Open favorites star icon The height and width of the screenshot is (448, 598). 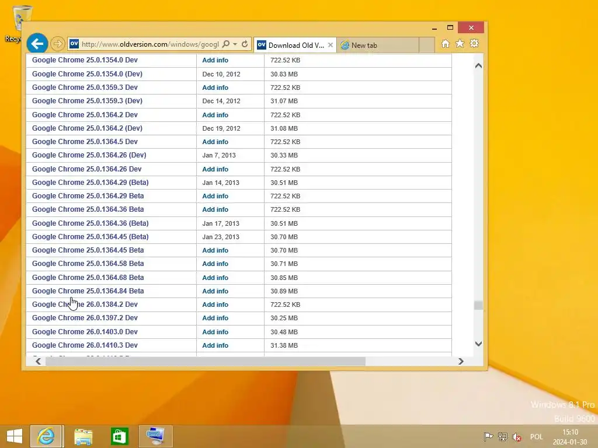[460, 43]
